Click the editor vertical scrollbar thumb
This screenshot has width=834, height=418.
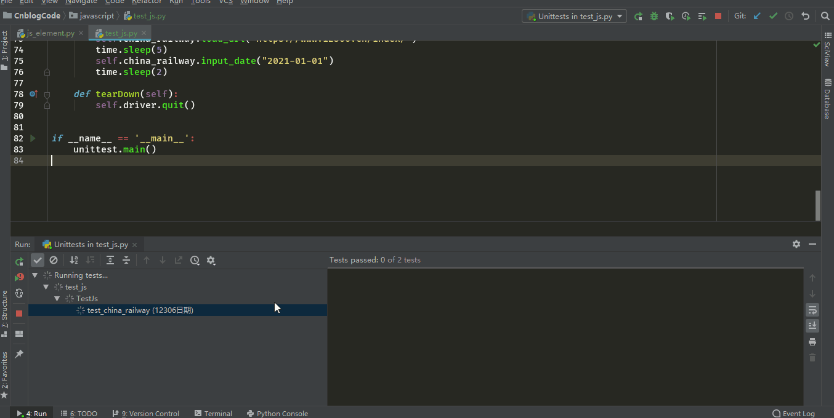point(818,205)
